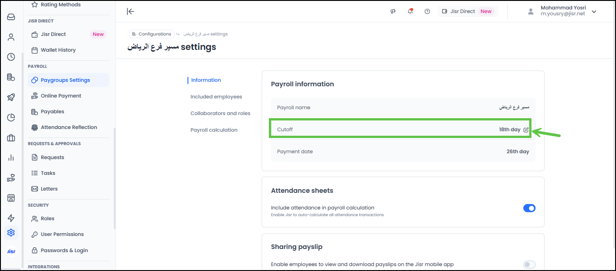
Task: Disable include attendance in payroll calculation
Action: (x=529, y=208)
